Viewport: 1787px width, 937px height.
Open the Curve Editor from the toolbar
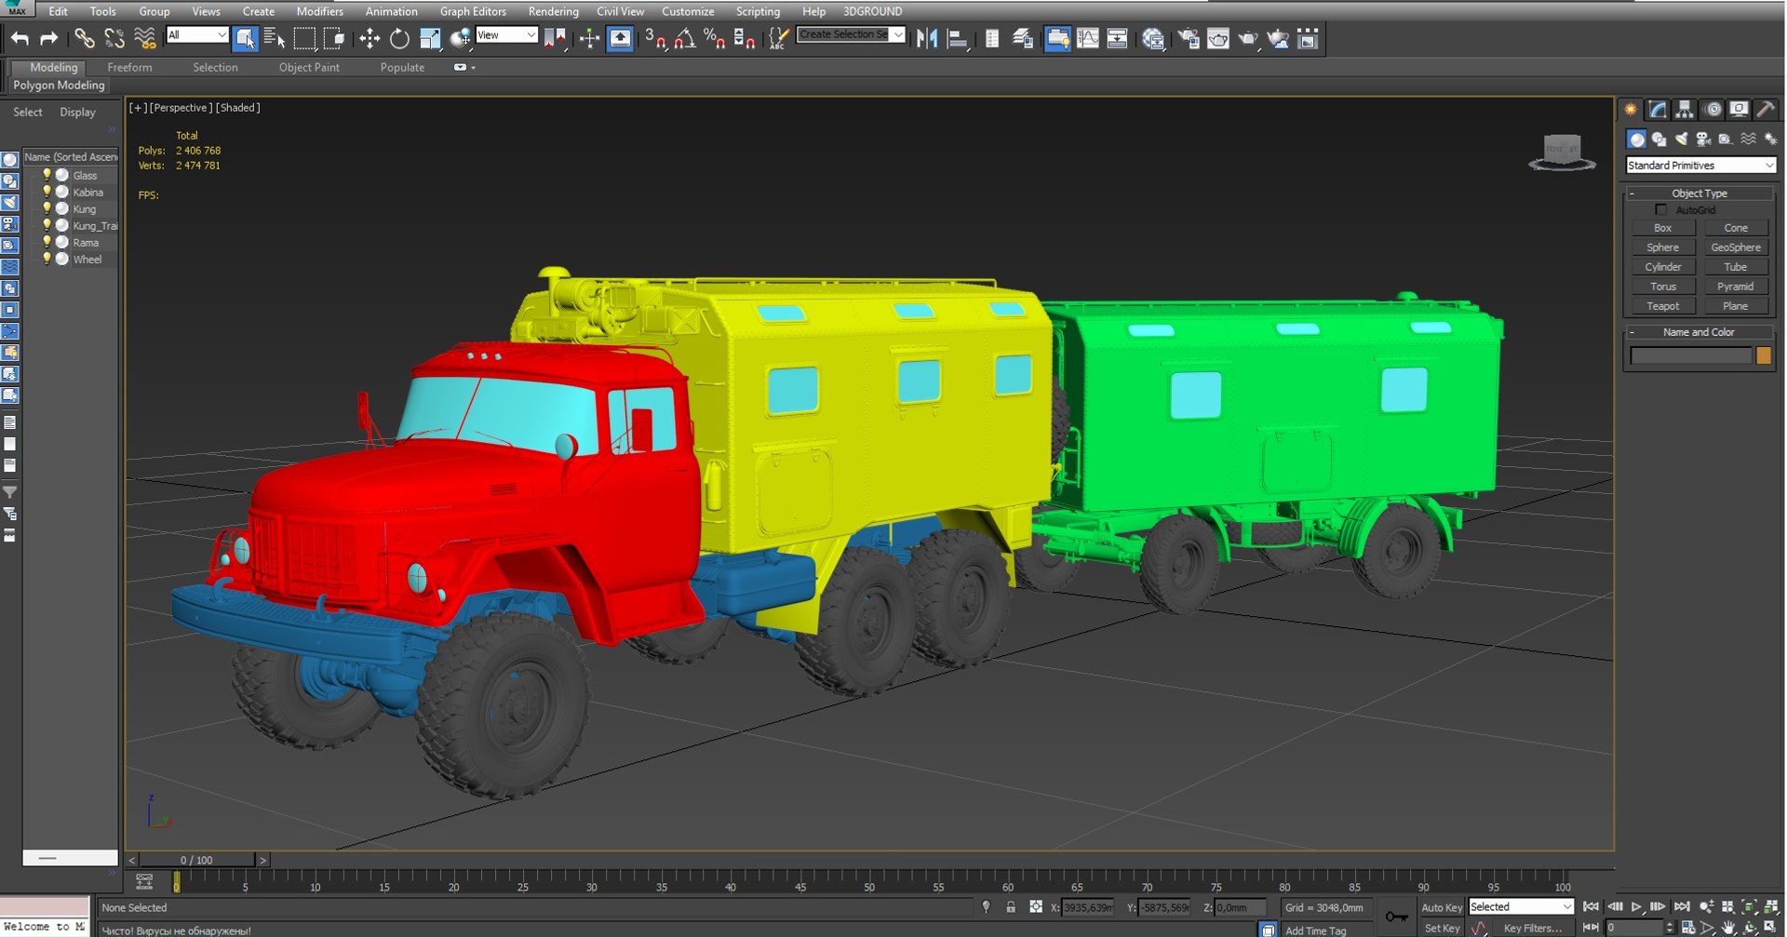pyautogui.click(x=1087, y=38)
